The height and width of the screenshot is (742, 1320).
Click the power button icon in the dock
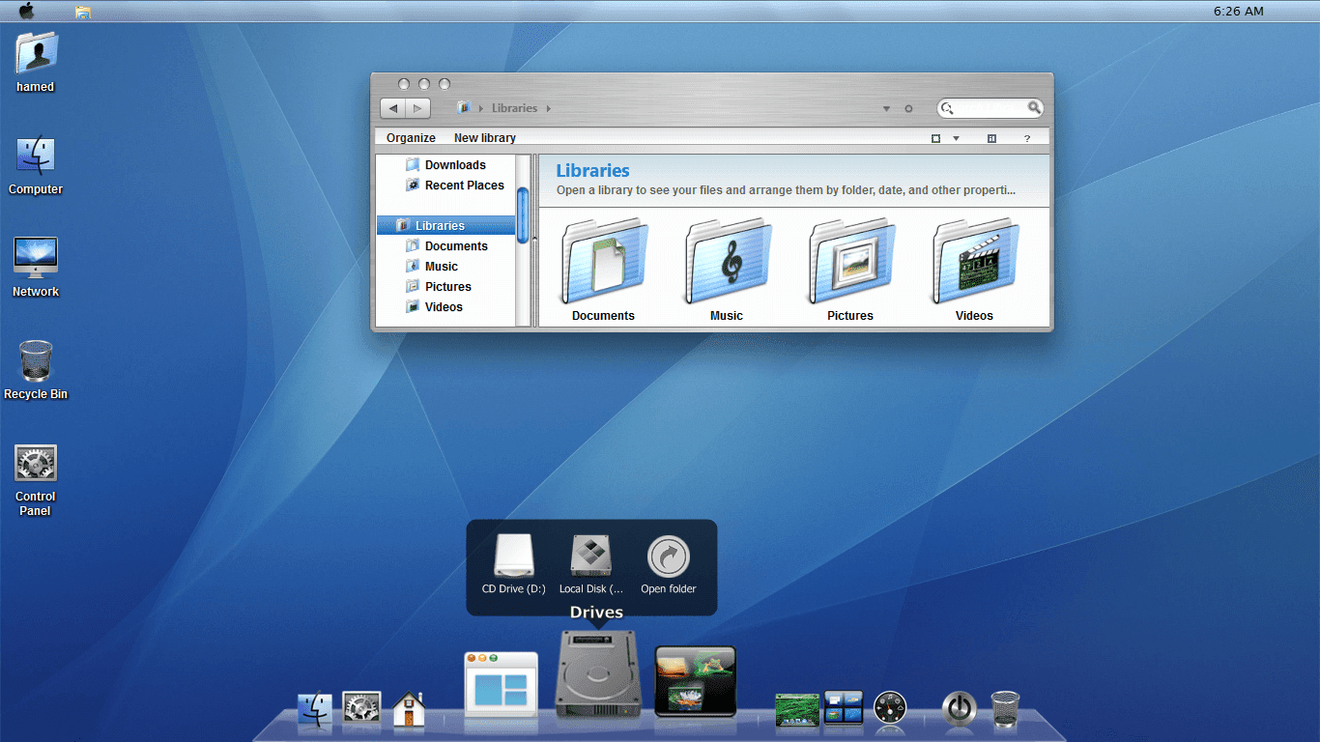958,709
